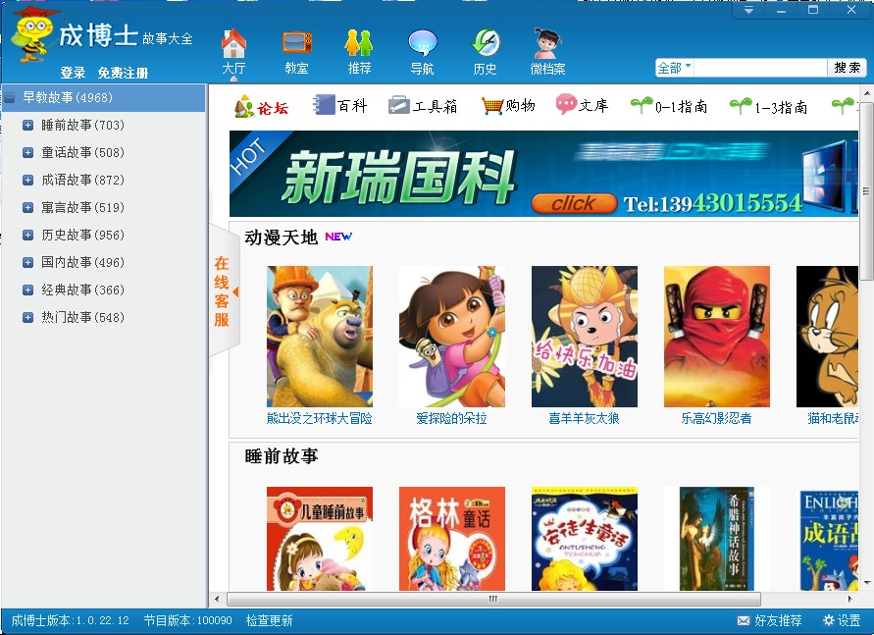The width and height of the screenshot is (874, 635).
Task: Expand the 睡前故事 tree node
Action: tap(27, 126)
